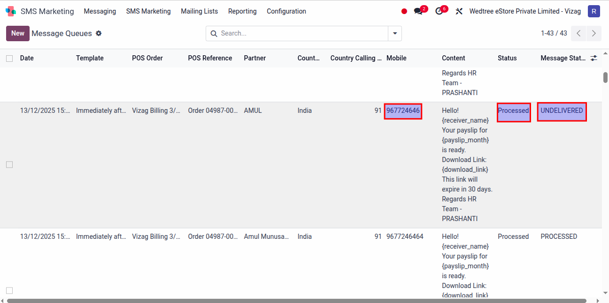Screen dimensions: 609x303
Task: Click the developer tools wrench icon
Action: [x=459, y=11]
